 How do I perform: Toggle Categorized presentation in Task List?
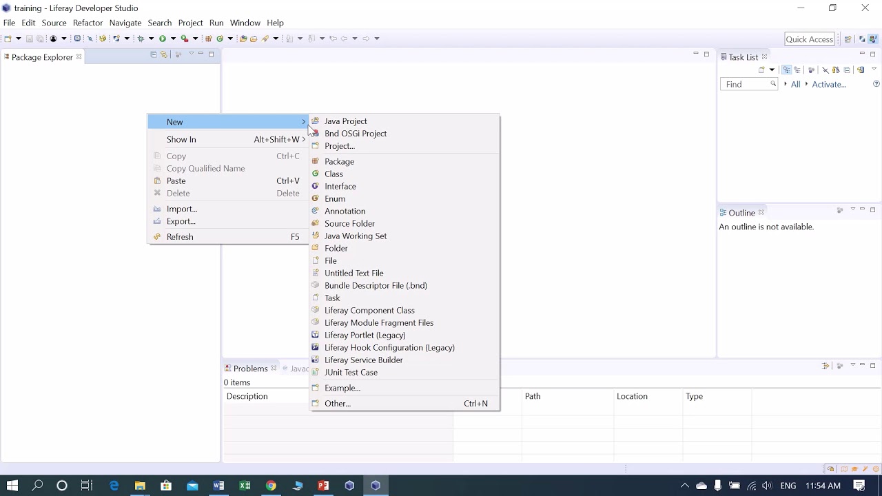click(787, 70)
